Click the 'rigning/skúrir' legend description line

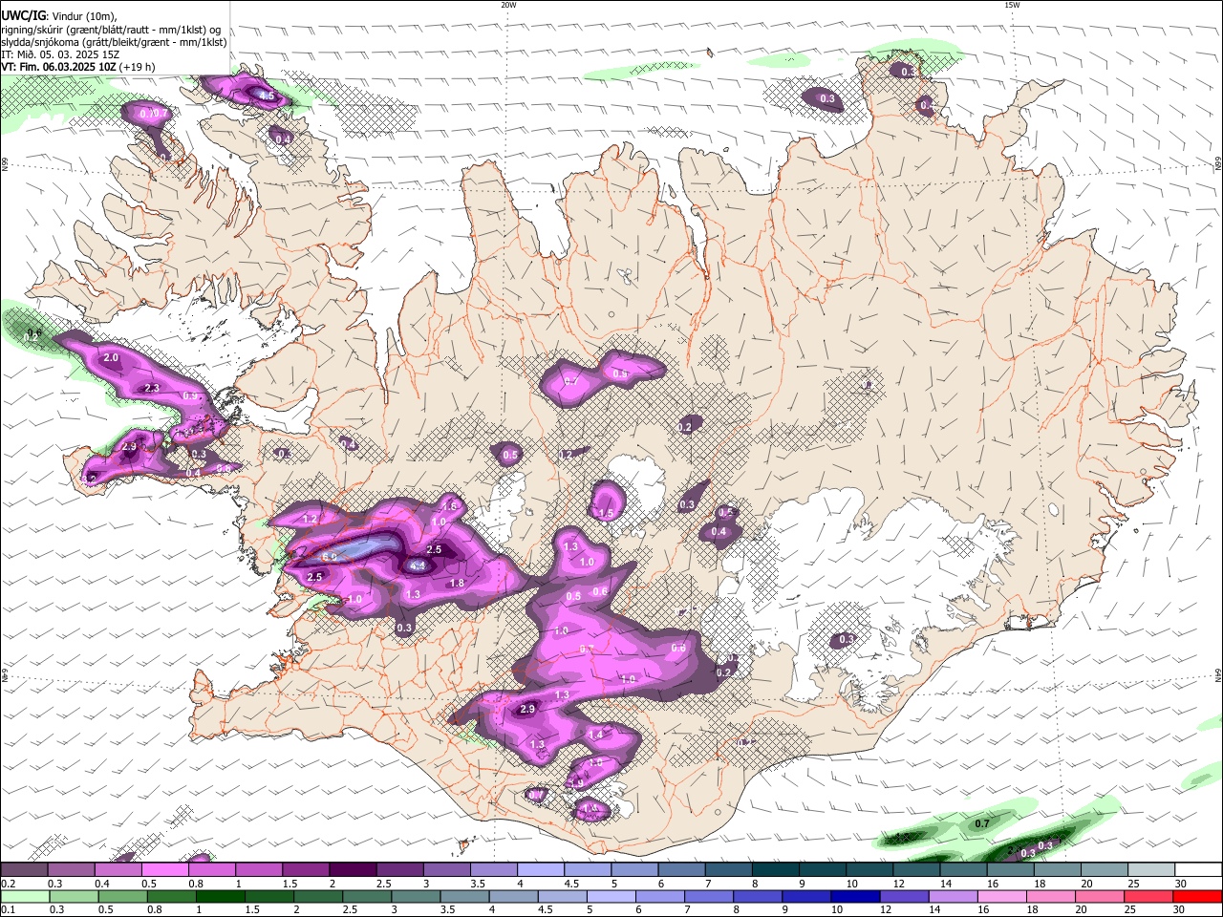111,30
